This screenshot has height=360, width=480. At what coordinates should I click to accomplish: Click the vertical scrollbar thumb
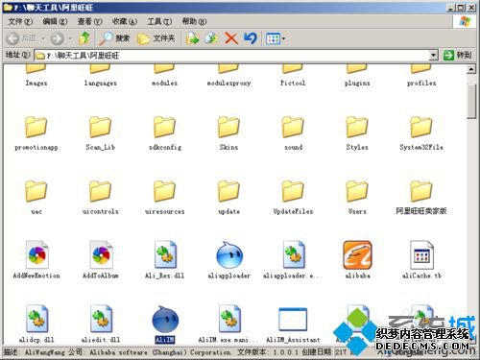coord(471,102)
